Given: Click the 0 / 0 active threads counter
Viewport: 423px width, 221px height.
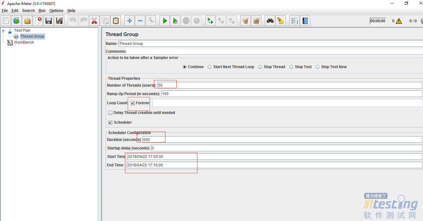Looking at the screenshot, I should coord(413,21).
